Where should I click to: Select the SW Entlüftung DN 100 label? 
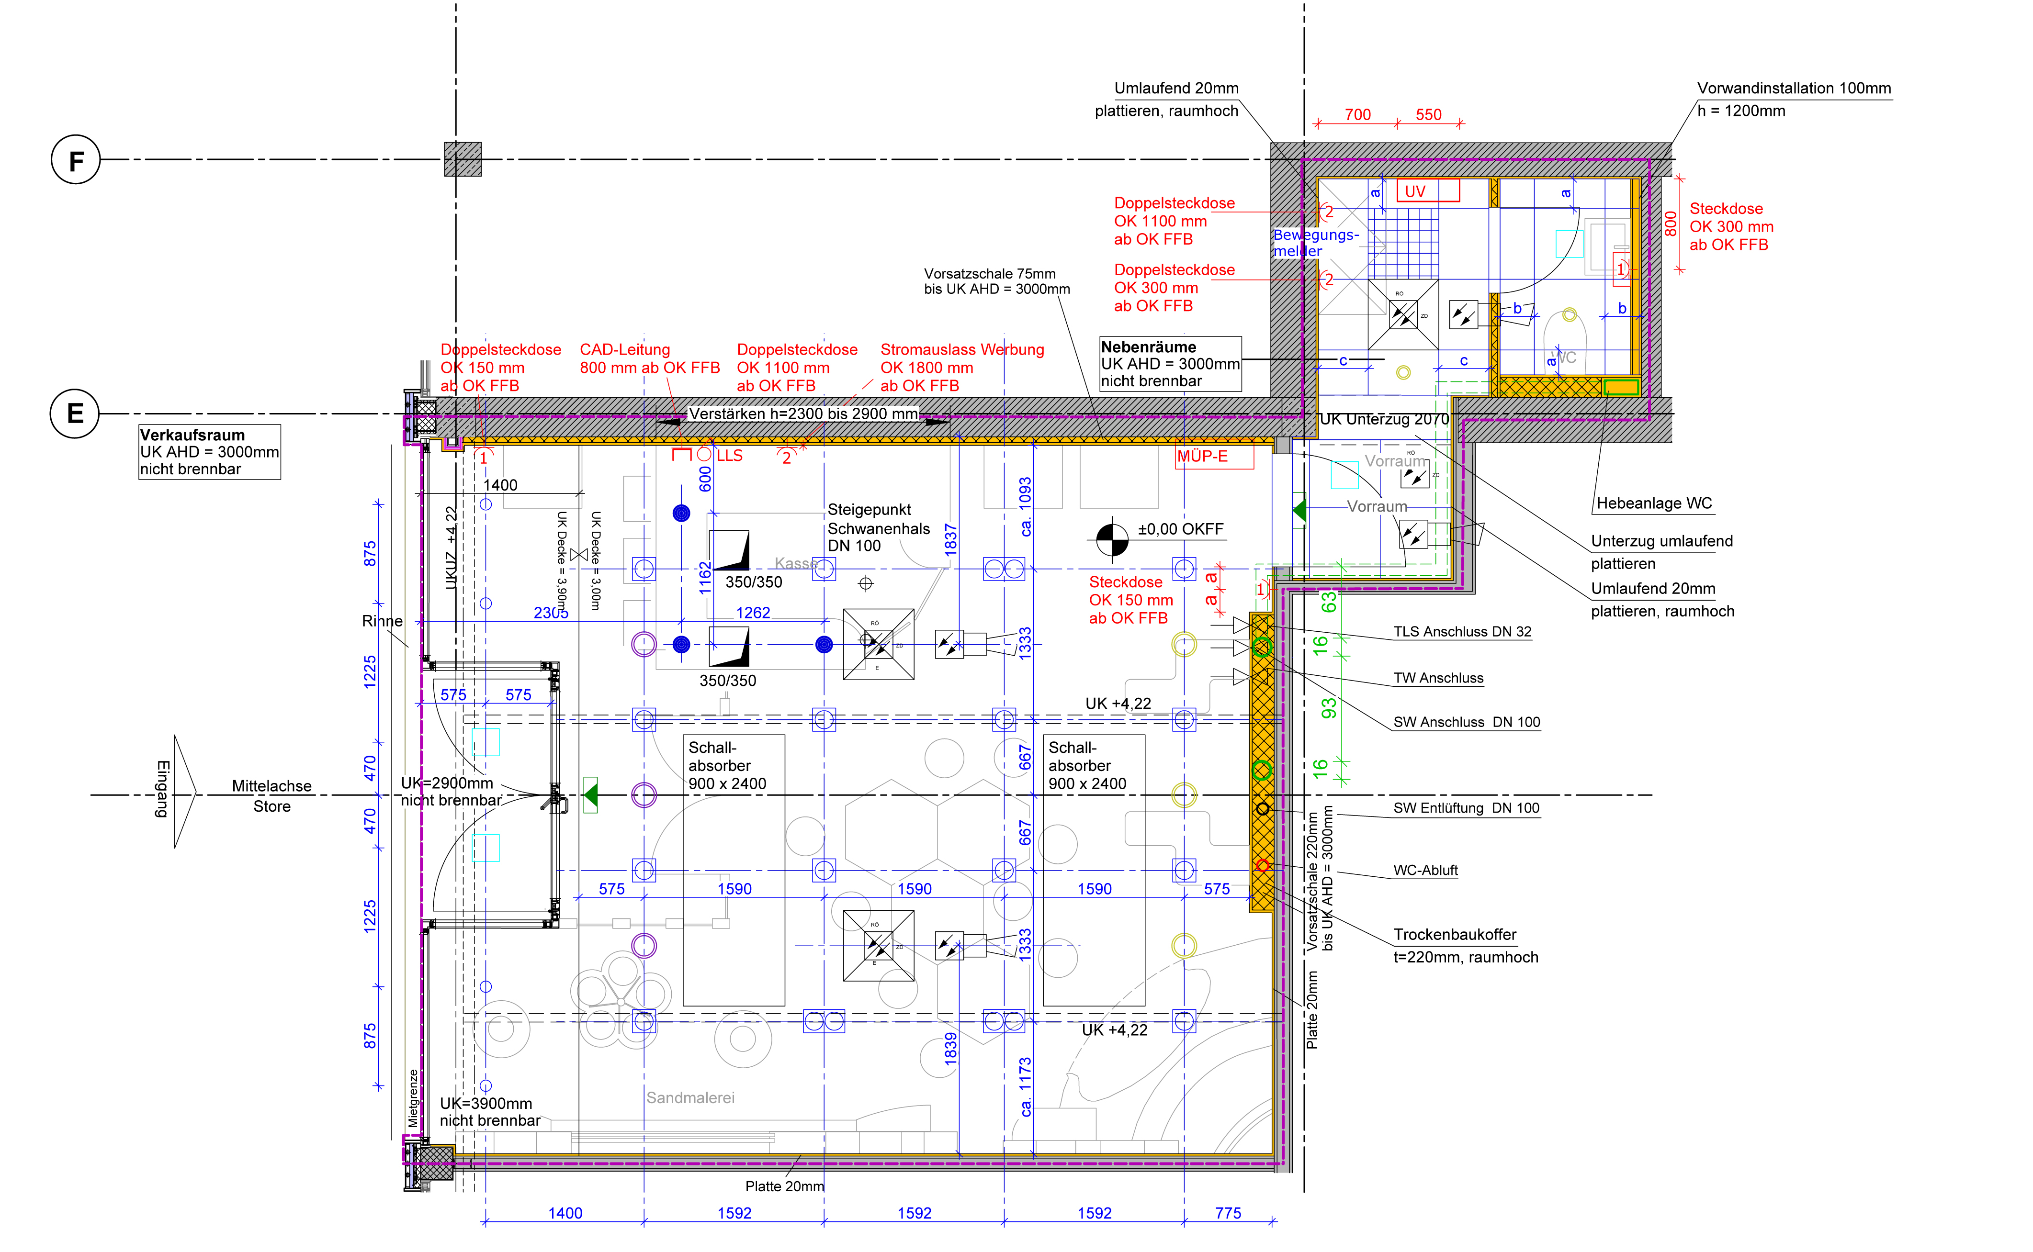(1466, 808)
